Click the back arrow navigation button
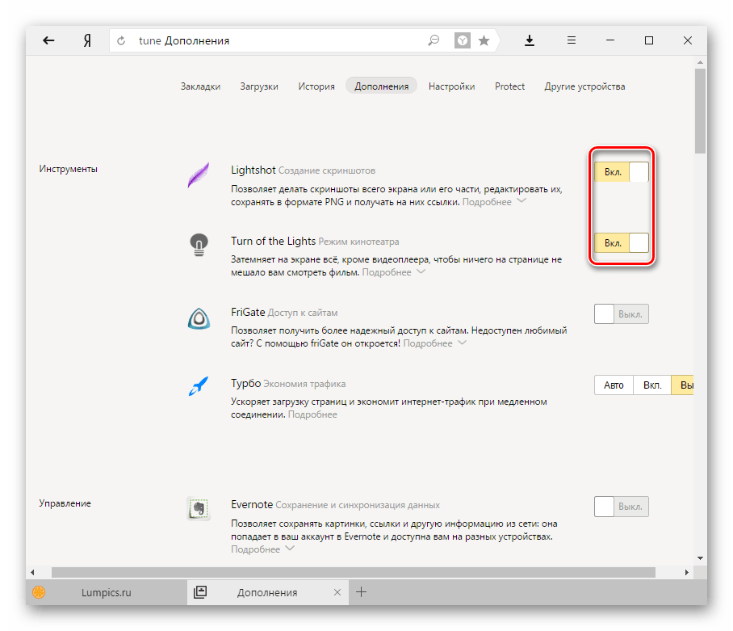 point(48,40)
